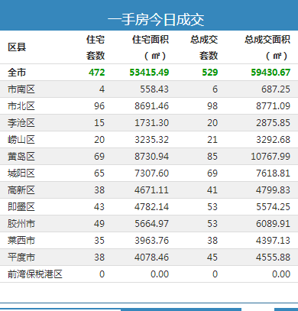Click the 城阳区 row label
Screen dimensions: 298x311
pyautogui.click(x=21, y=173)
